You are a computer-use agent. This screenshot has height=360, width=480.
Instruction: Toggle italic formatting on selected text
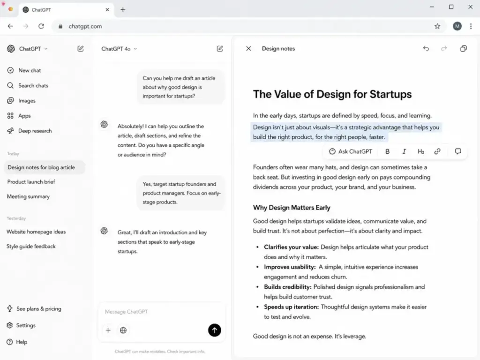point(404,151)
